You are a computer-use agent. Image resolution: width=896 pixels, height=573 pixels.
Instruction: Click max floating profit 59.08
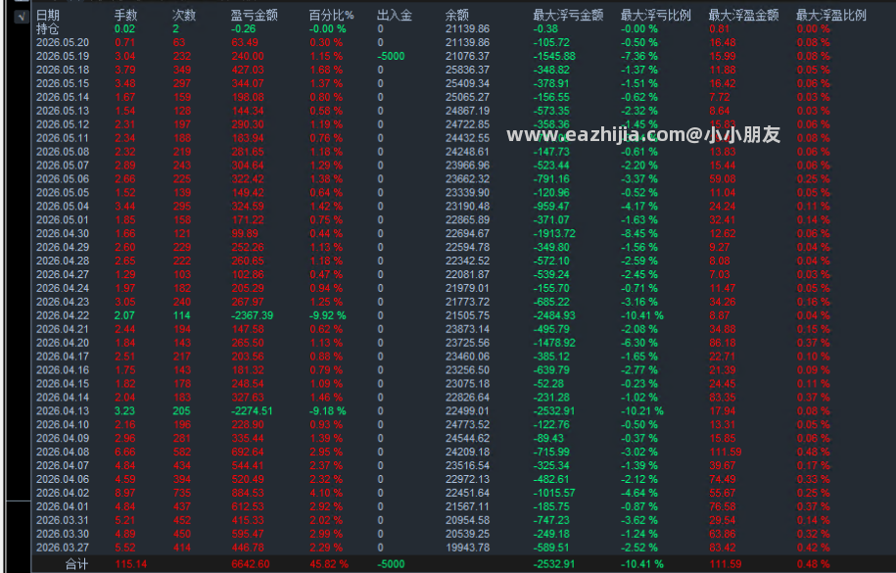pyautogui.click(x=723, y=179)
